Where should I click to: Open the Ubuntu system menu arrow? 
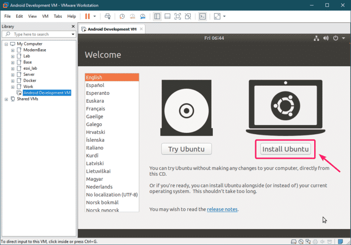point(343,38)
